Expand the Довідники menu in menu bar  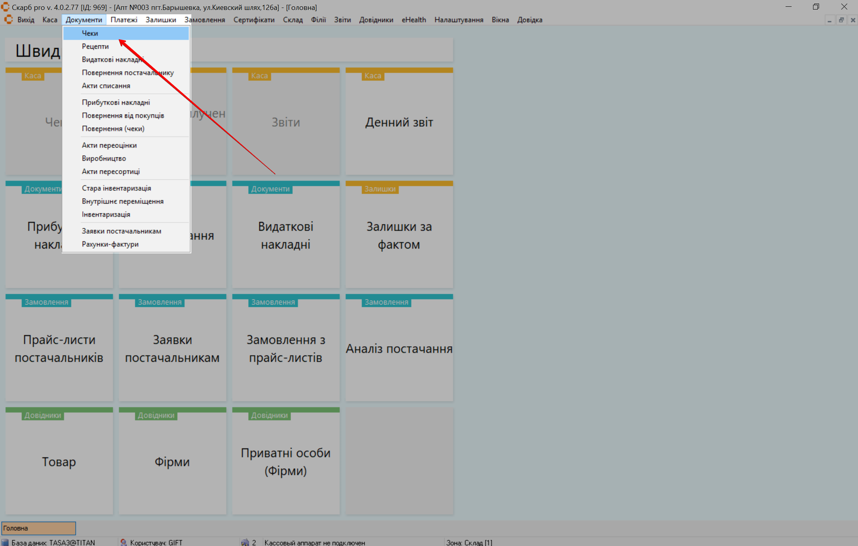click(376, 20)
